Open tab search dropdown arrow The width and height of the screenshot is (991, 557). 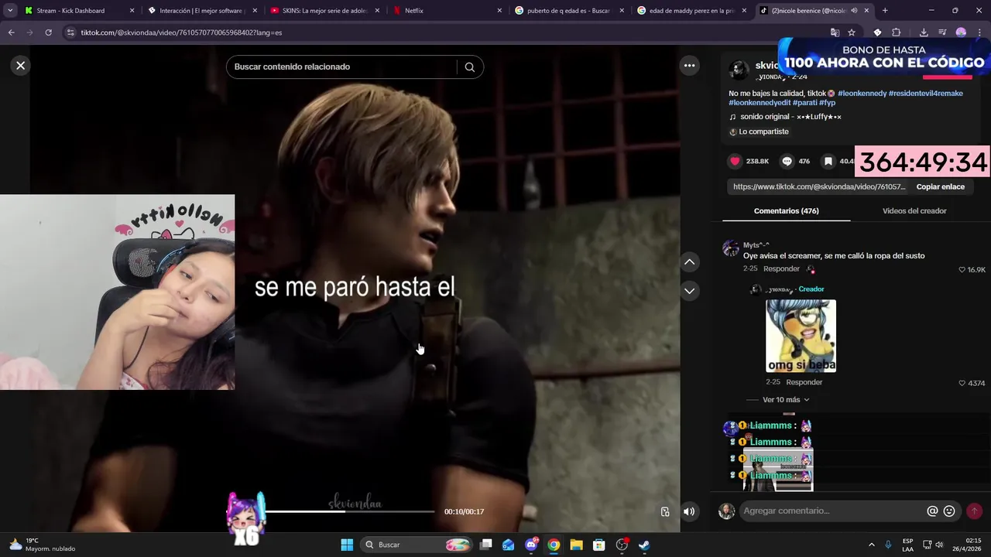(x=10, y=11)
